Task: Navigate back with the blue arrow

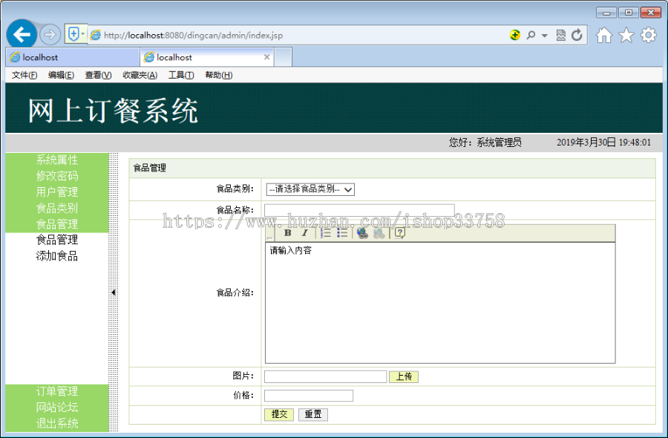Action: (21, 34)
